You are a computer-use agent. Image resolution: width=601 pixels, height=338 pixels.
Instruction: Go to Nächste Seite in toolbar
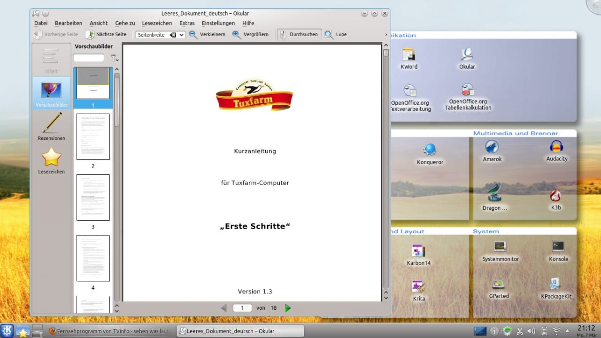click(x=106, y=34)
